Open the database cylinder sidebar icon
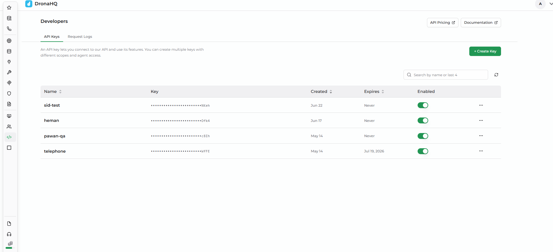Image resolution: width=553 pixels, height=252 pixels. (x=9, y=51)
